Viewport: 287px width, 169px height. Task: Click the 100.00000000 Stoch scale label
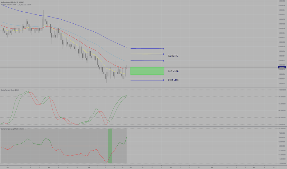[x=282, y=90]
